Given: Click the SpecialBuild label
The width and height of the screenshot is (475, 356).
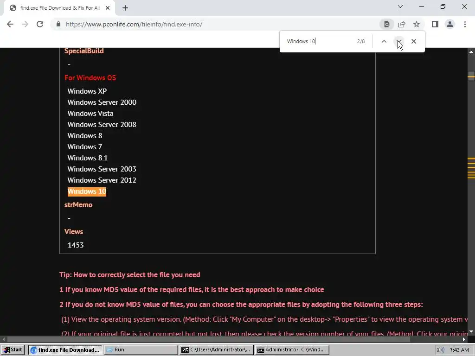Looking at the screenshot, I should (84, 51).
